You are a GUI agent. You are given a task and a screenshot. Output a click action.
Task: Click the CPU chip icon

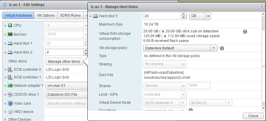10,26
